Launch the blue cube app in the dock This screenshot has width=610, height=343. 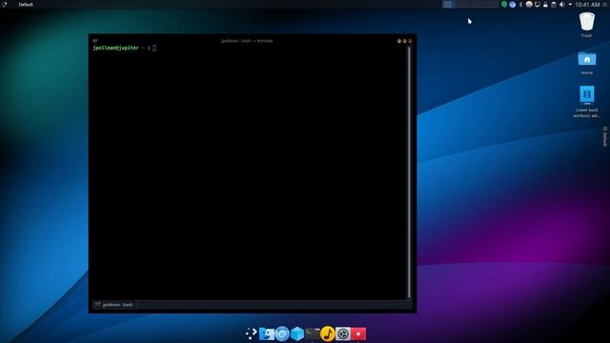[x=297, y=333]
